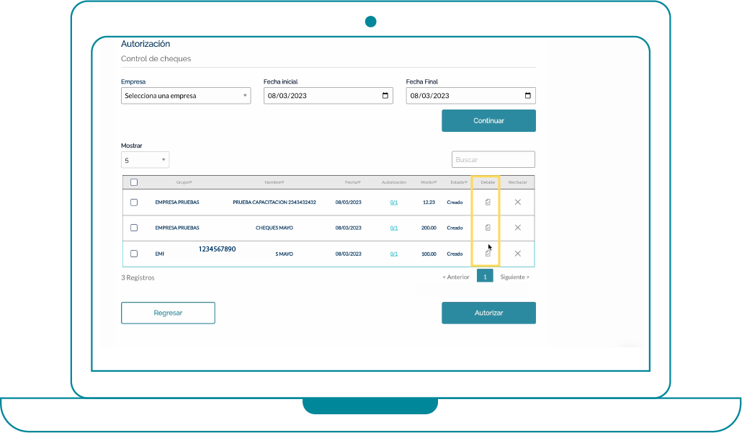Viewport: 742px width, 433px height.
Task: Open calendar picker for Fecha Final
Action: pos(528,96)
